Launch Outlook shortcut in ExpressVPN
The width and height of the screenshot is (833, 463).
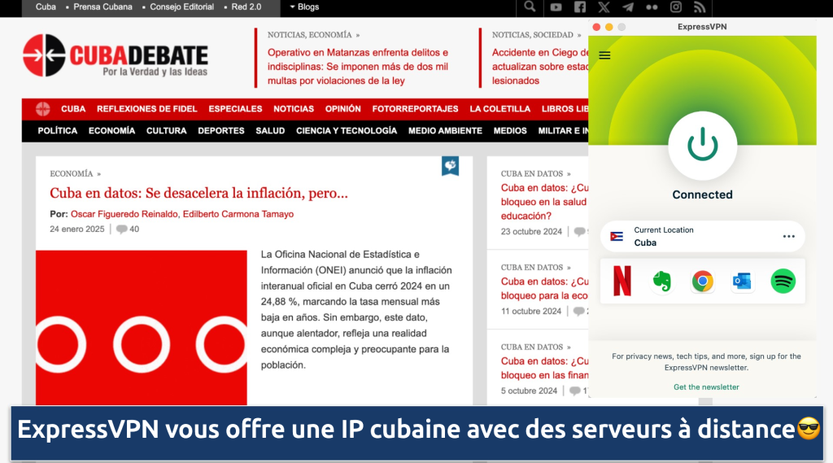(742, 282)
